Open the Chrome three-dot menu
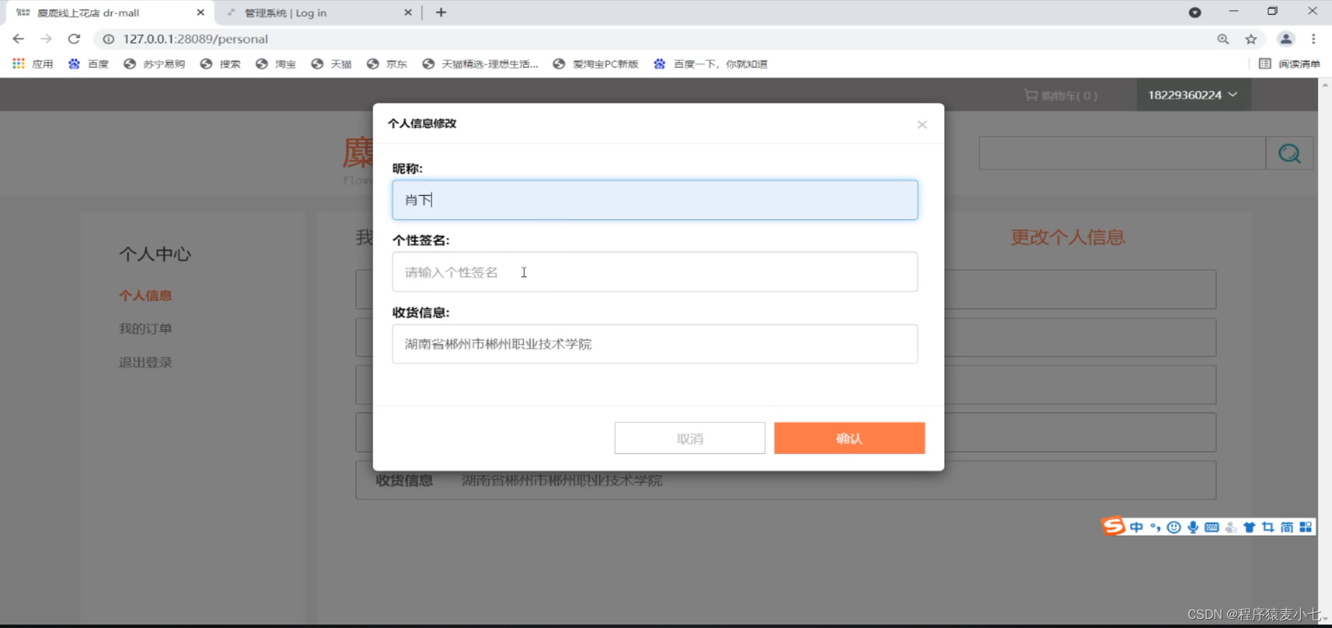Image resolution: width=1332 pixels, height=628 pixels. [x=1313, y=39]
